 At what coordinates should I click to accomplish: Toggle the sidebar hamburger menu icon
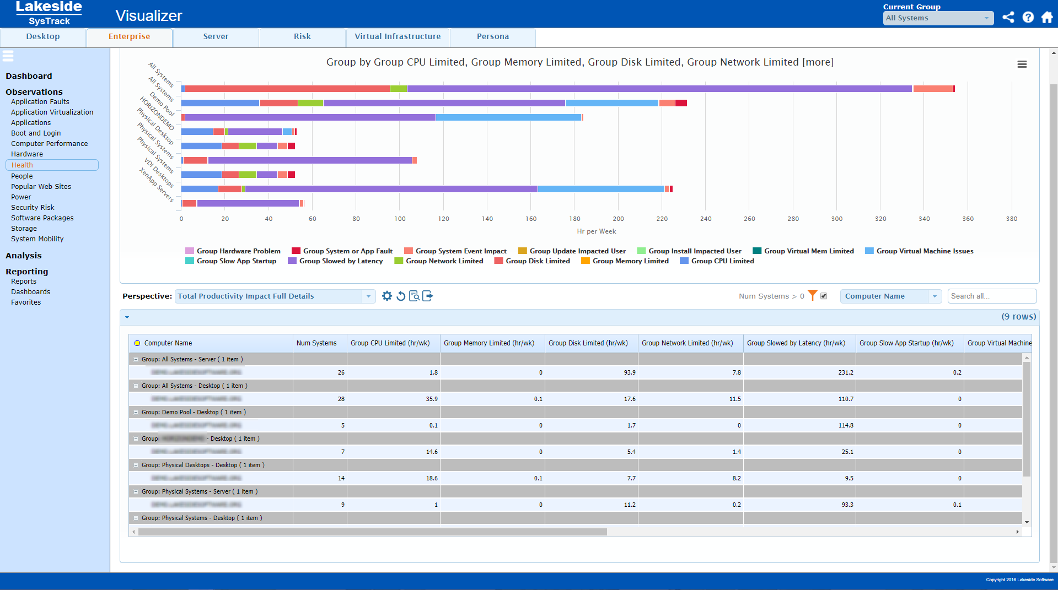[8, 56]
